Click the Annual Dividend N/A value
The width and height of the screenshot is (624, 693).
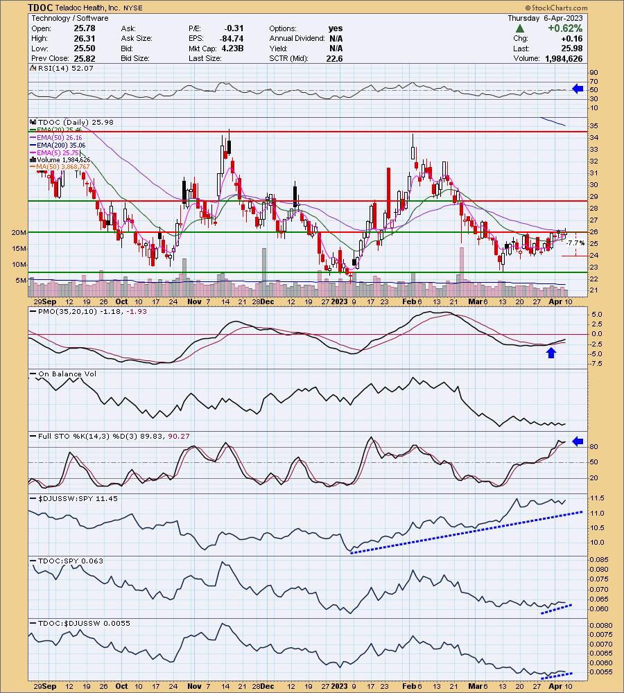pos(336,38)
